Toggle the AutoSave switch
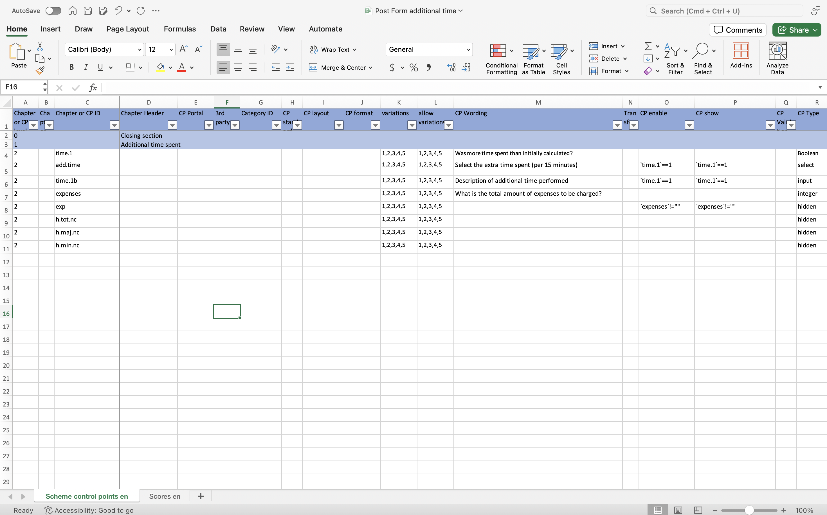Image resolution: width=827 pixels, height=515 pixels. coord(53,11)
